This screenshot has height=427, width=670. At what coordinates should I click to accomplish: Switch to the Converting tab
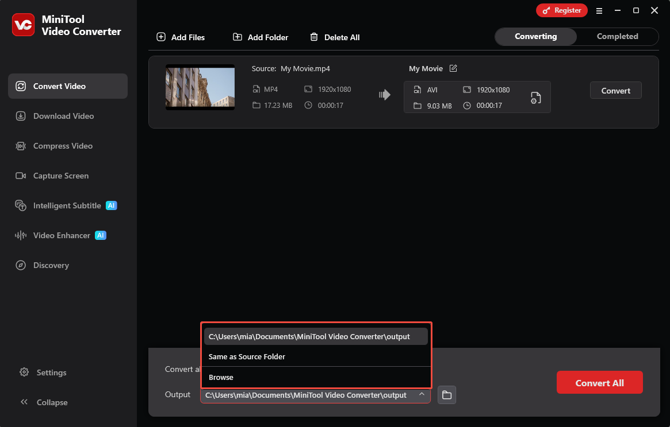536,36
